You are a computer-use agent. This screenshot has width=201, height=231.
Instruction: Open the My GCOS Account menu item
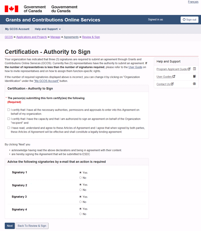point(17,29)
